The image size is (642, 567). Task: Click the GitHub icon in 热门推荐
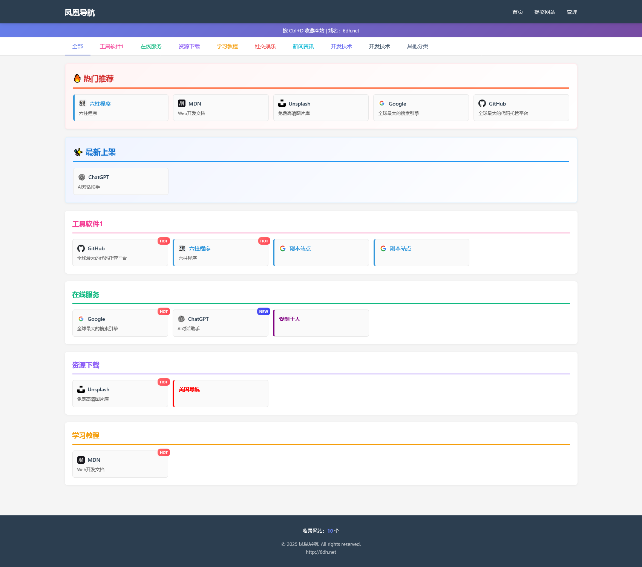click(x=482, y=103)
